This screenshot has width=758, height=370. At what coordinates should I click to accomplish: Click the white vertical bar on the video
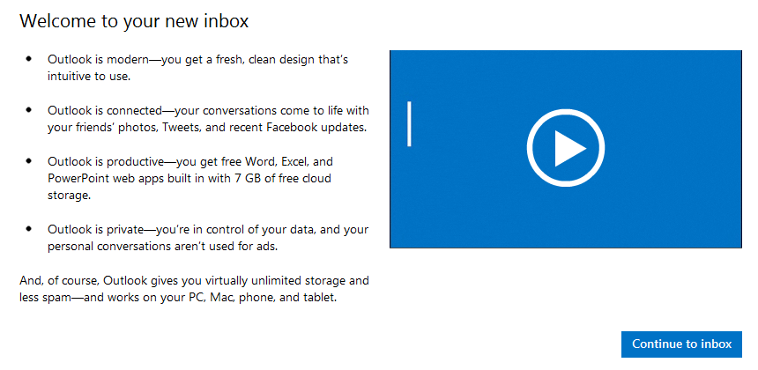pos(409,123)
